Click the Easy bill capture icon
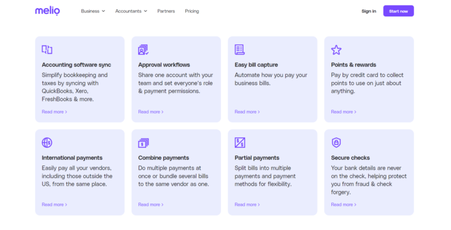The height and width of the screenshot is (230, 451). click(x=239, y=50)
